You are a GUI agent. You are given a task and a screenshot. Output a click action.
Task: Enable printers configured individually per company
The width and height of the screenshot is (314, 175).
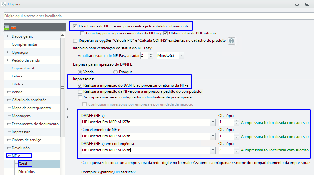pos(80,98)
